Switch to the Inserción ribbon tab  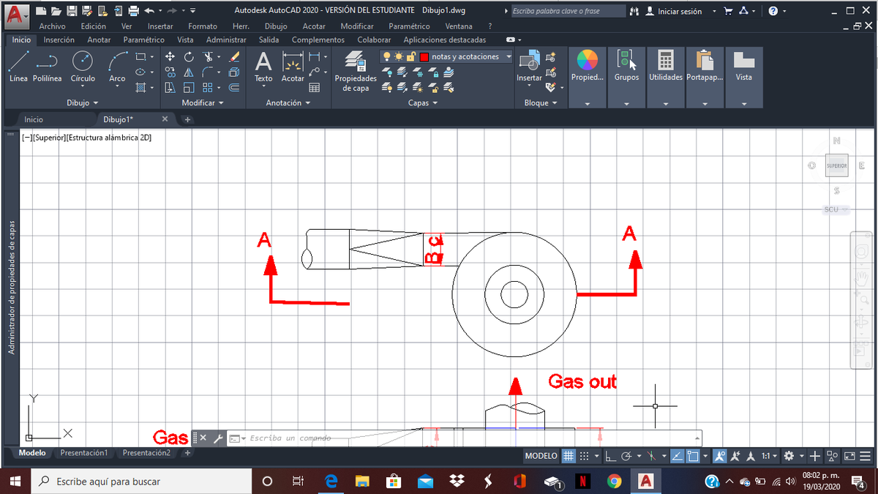point(59,40)
